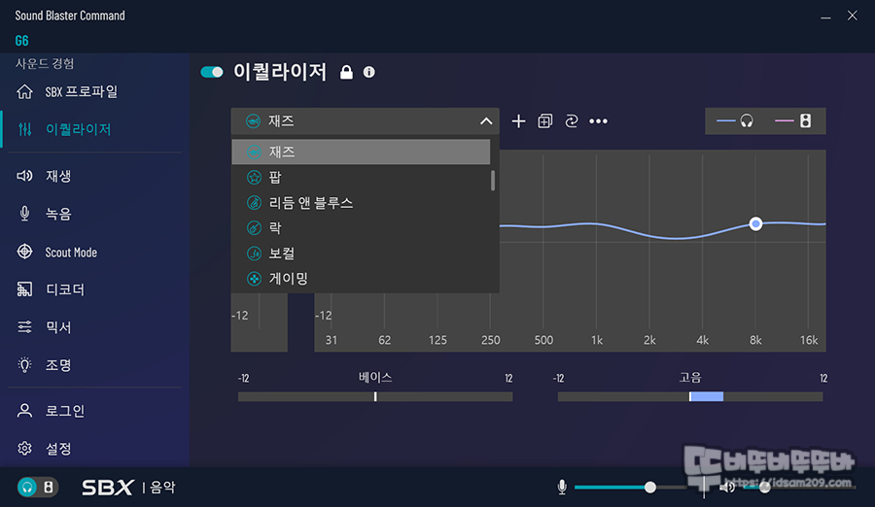
Task: Click the SBX 음악 profile label
Action: coord(129,488)
